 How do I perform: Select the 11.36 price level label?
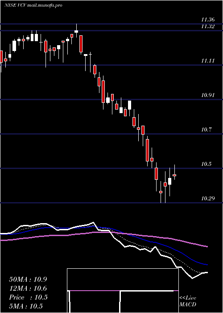tap(208, 20)
